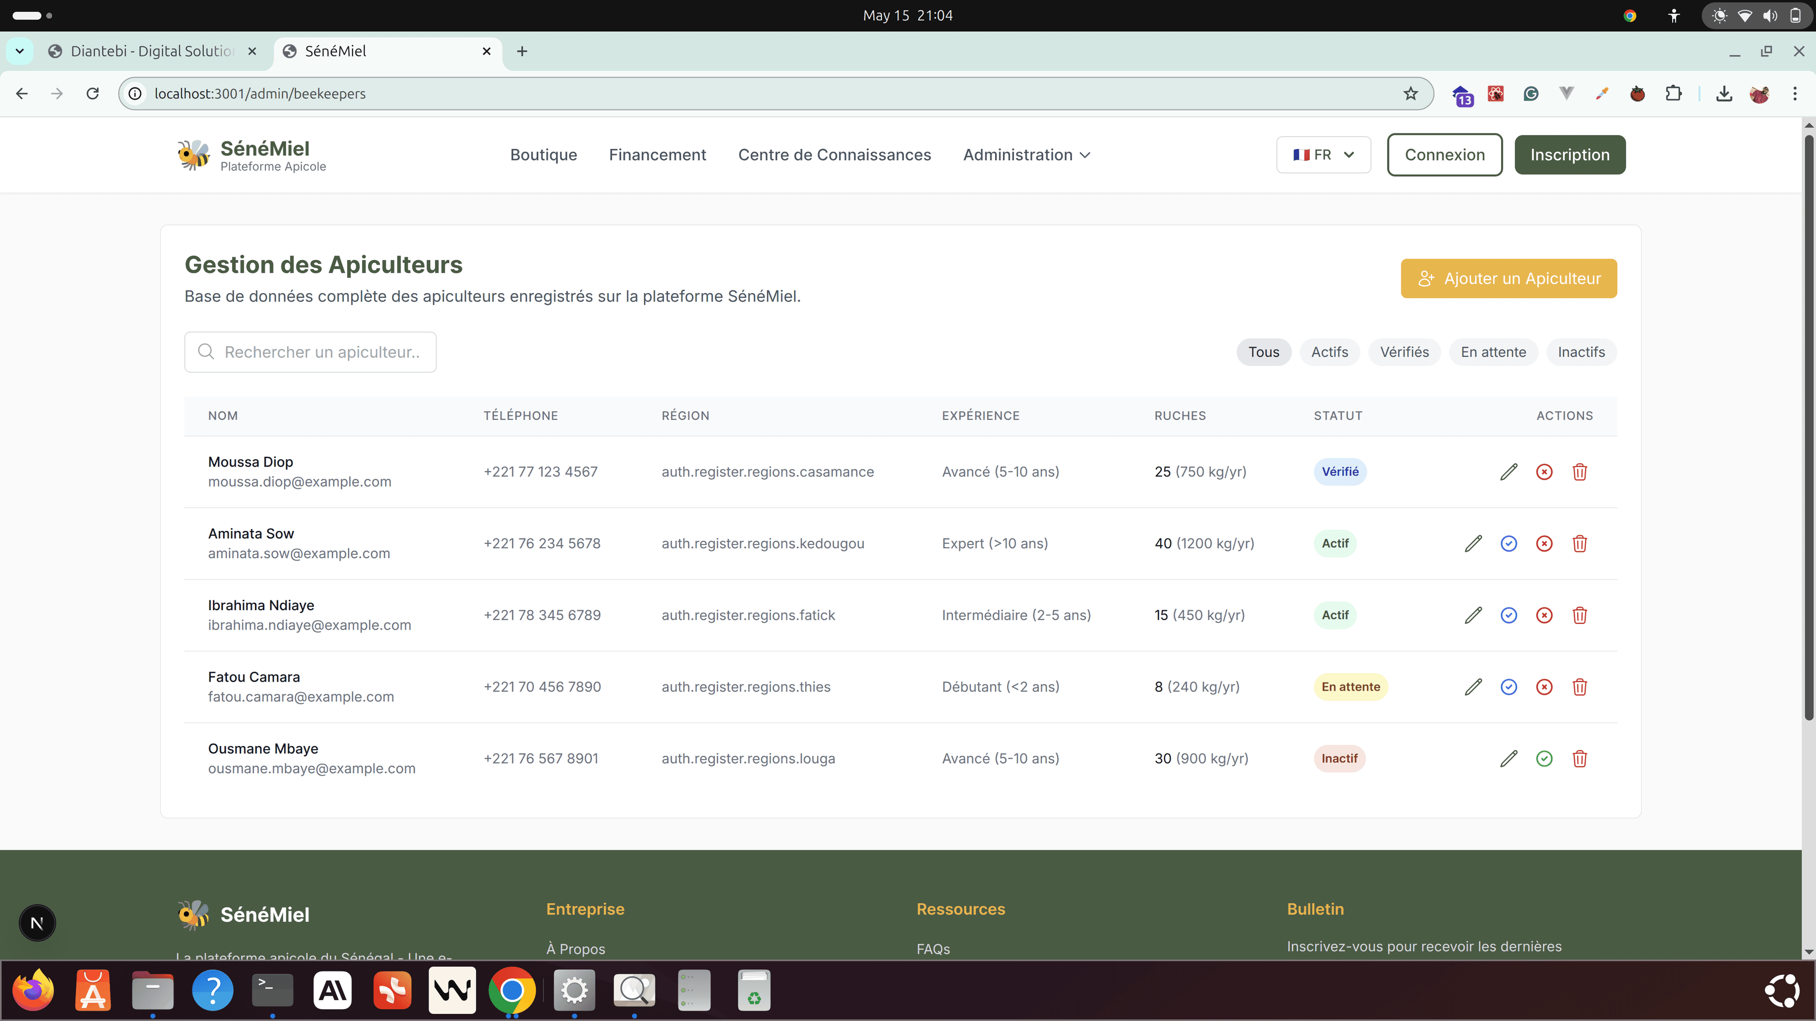Edit Moussa Diop's record with pencil icon
Viewport: 1816px width, 1021px height.
[1509, 471]
